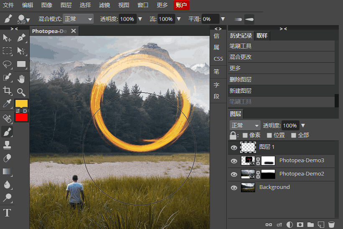The width and height of the screenshot is (343, 229).
Task: Open the 流 flow arrow
Action: (x=179, y=19)
